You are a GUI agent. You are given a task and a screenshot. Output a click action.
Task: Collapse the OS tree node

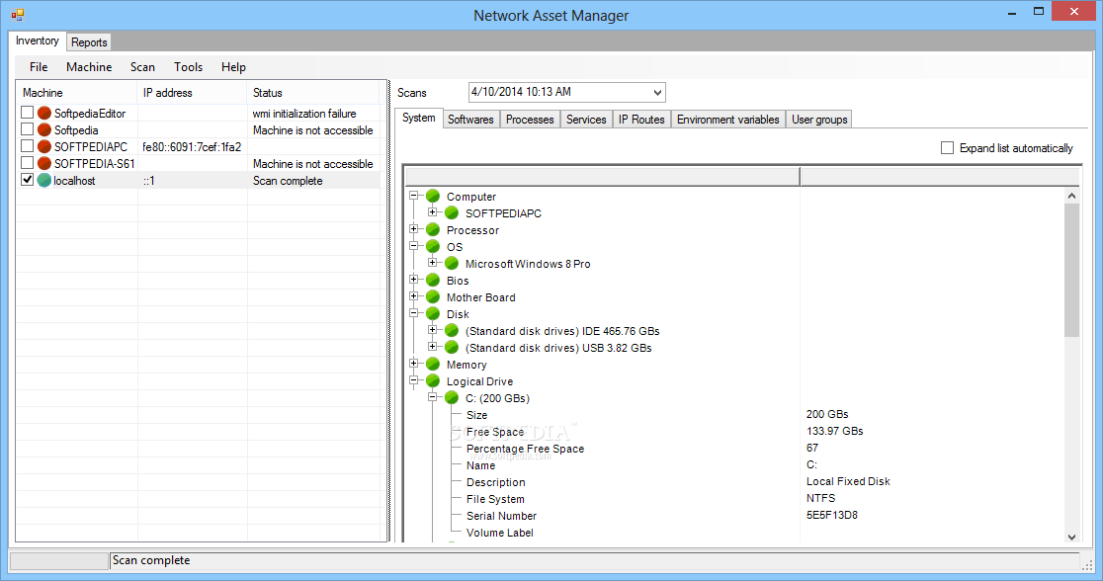coord(413,246)
